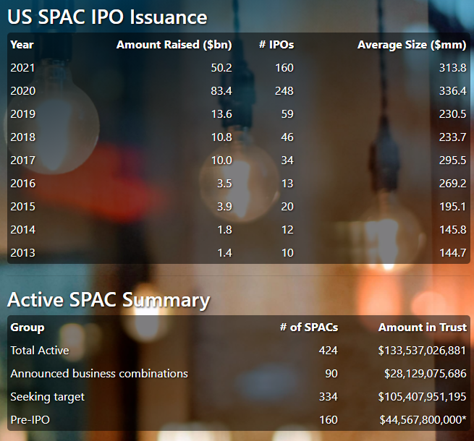The height and width of the screenshot is (441, 474).
Task: Click the 233.7 average size value
Action: 452,137
